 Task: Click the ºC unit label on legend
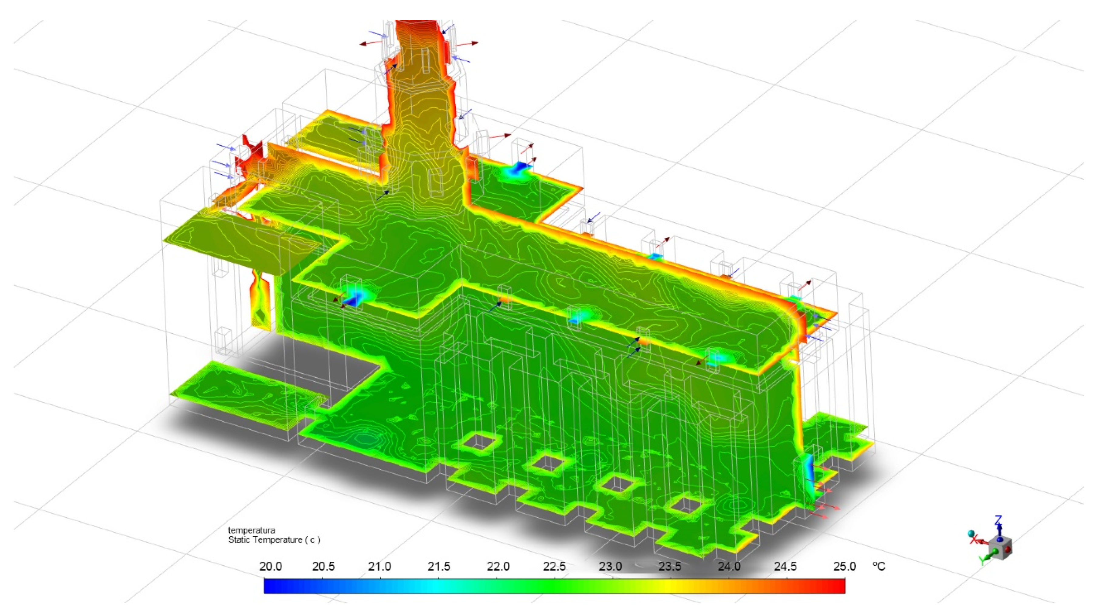tap(879, 567)
